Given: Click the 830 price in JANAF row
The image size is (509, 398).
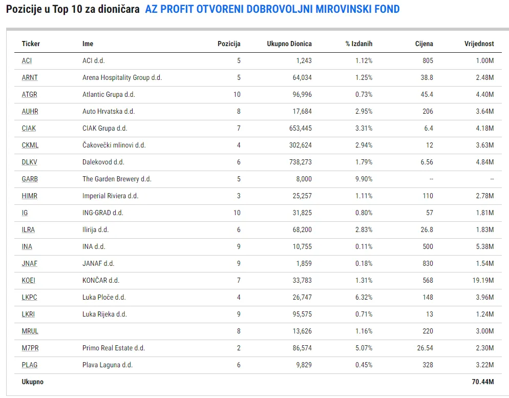Looking at the screenshot, I should [x=428, y=263].
